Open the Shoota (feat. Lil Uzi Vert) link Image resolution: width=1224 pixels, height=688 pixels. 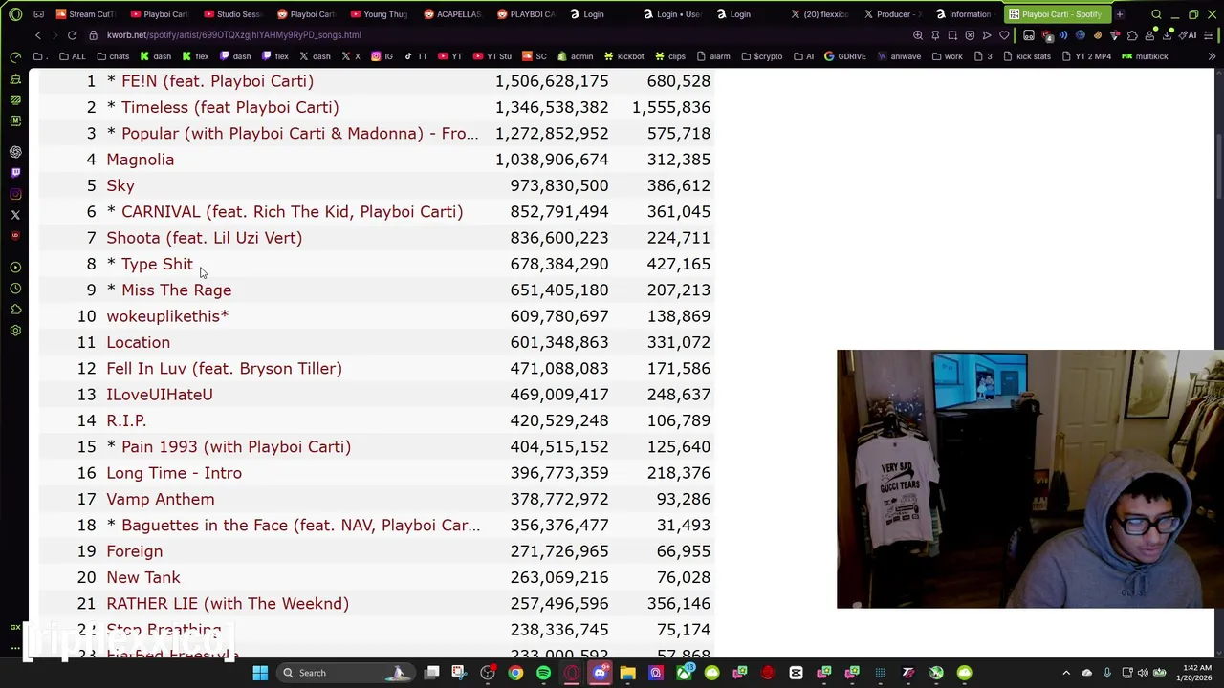[204, 238]
